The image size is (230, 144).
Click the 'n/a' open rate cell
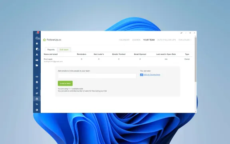click(x=166, y=59)
